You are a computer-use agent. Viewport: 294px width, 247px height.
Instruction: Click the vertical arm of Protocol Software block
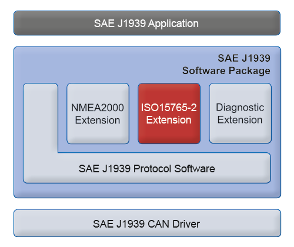point(41,118)
